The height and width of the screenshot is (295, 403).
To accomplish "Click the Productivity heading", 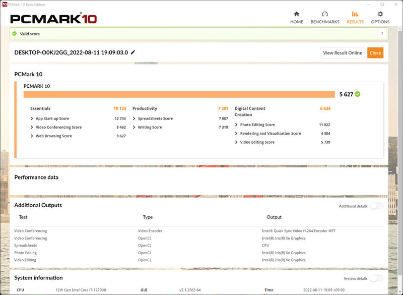I will tap(145, 108).
